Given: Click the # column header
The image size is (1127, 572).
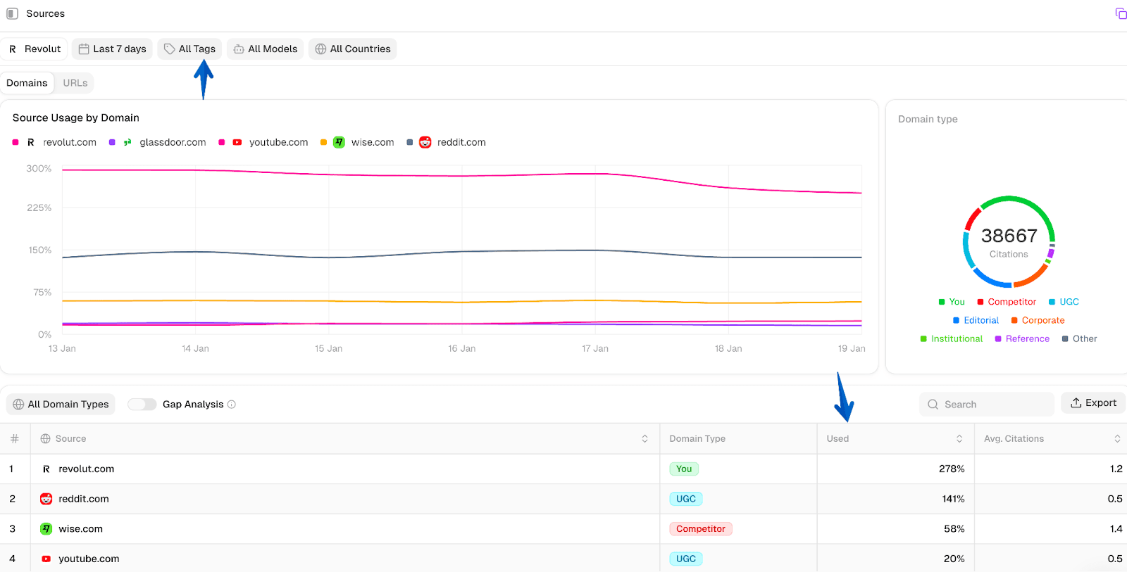Looking at the screenshot, I should click(14, 438).
